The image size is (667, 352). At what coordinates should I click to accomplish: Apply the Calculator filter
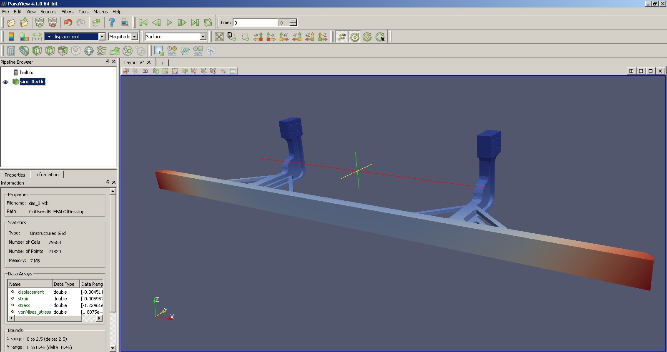(x=11, y=51)
